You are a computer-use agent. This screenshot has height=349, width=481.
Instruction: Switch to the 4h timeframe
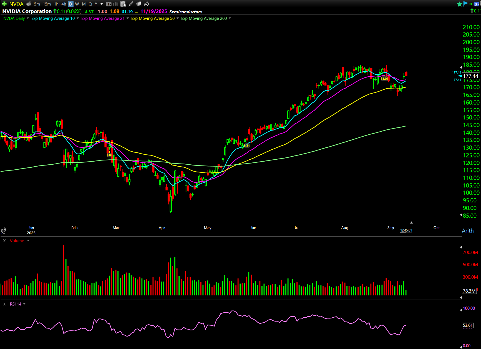64,4
